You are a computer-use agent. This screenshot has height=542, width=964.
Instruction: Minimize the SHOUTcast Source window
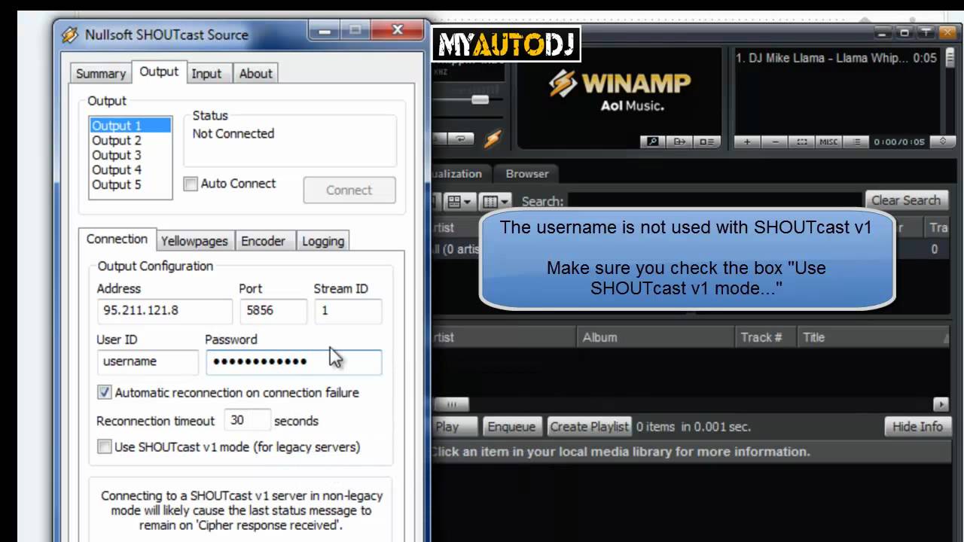(x=325, y=31)
